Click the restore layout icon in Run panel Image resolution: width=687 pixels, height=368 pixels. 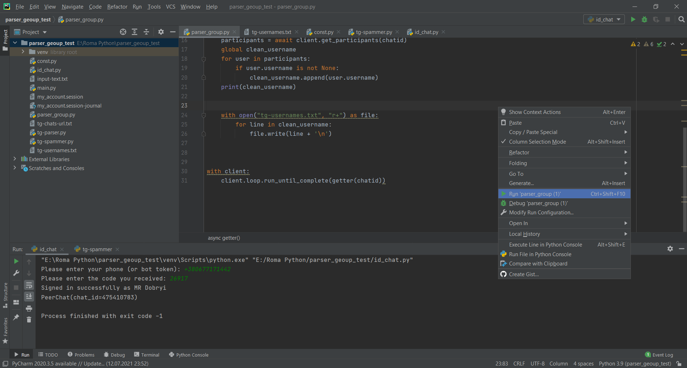click(x=16, y=302)
